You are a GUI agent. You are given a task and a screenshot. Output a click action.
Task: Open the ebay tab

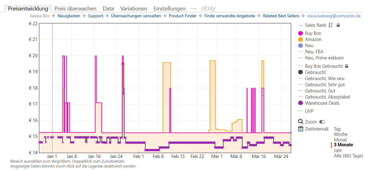pyautogui.click(x=208, y=9)
